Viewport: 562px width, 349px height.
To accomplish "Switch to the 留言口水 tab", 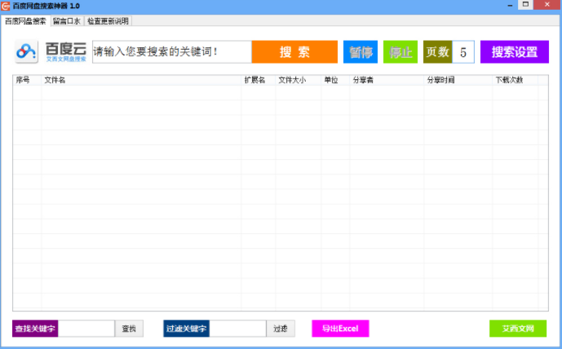I will pyautogui.click(x=66, y=20).
